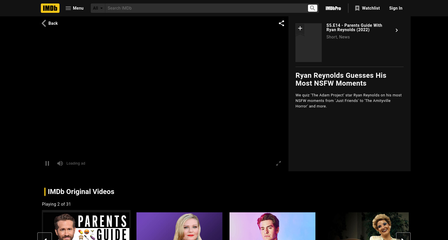Pause the video playback
The height and width of the screenshot is (240, 448).
(x=47, y=163)
